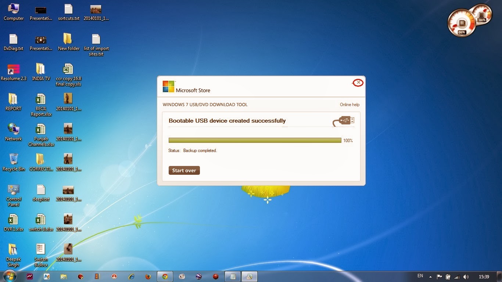This screenshot has height=282, width=502.
Task: Click the 100% progress bar
Action: point(255,140)
